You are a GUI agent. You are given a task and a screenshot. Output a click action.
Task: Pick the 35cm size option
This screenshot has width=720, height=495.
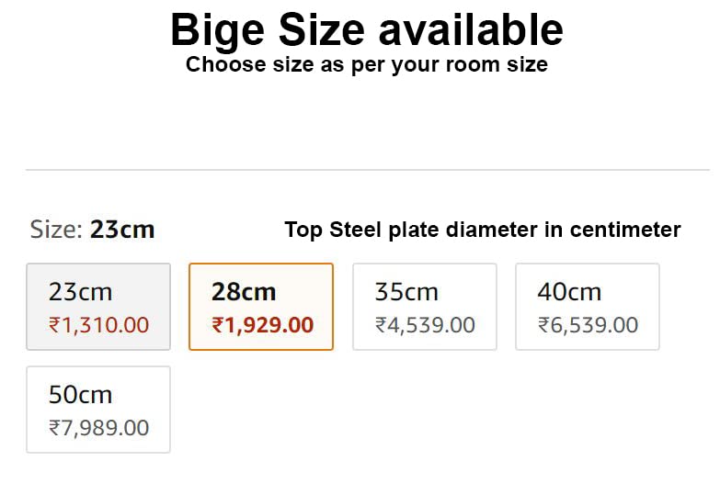pyautogui.click(x=425, y=307)
